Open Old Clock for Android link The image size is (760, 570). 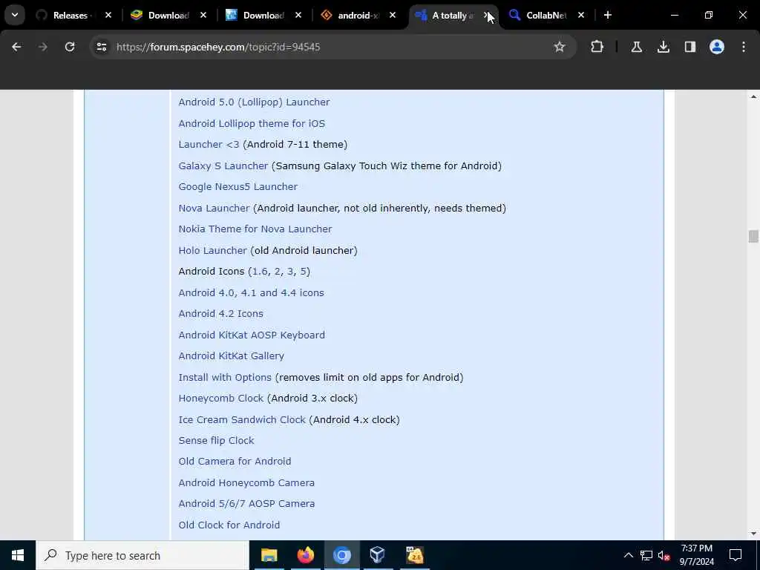click(x=229, y=525)
